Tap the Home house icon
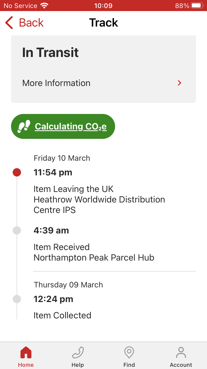Image resolution: width=207 pixels, height=369 pixels. 26,353
